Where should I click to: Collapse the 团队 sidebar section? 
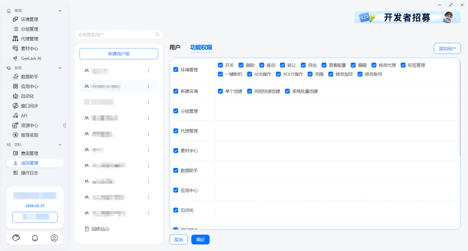[60, 144]
